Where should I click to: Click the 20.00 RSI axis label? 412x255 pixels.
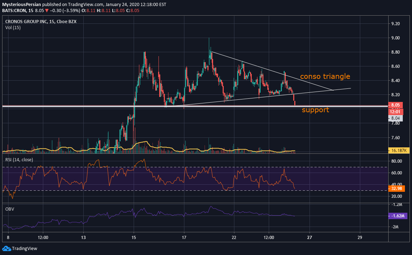(396, 196)
